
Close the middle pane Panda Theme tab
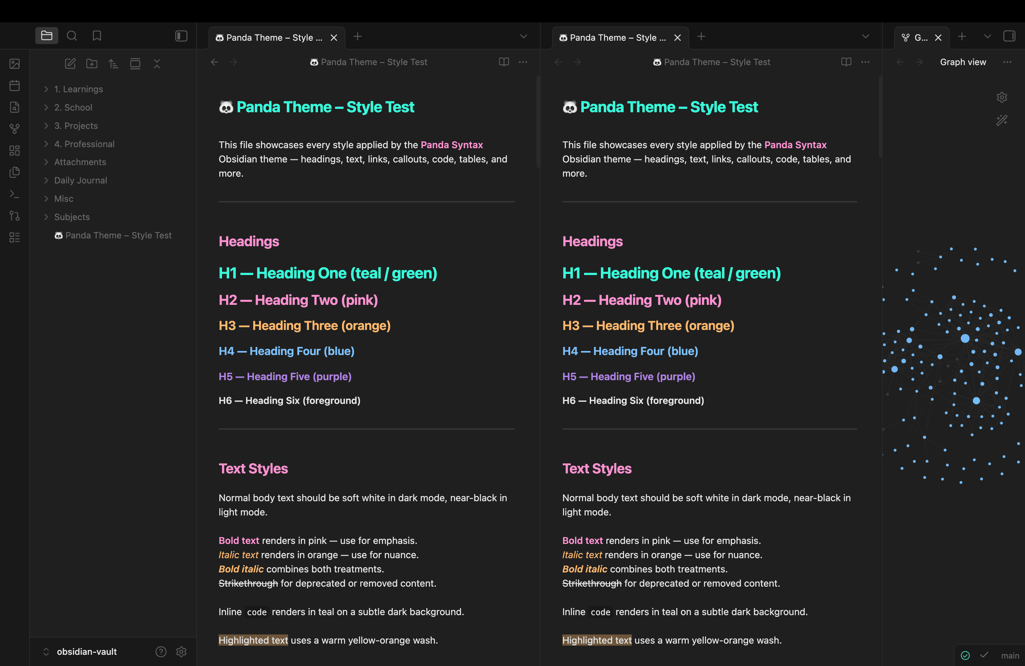point(678,38)
